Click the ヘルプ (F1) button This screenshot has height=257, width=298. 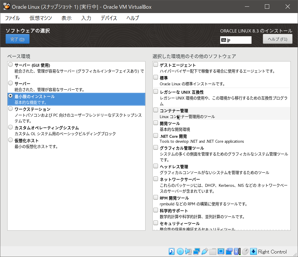[277, 39]
